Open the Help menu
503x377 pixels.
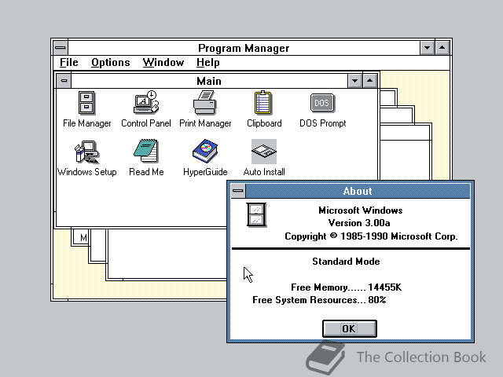tap(207, 62)
